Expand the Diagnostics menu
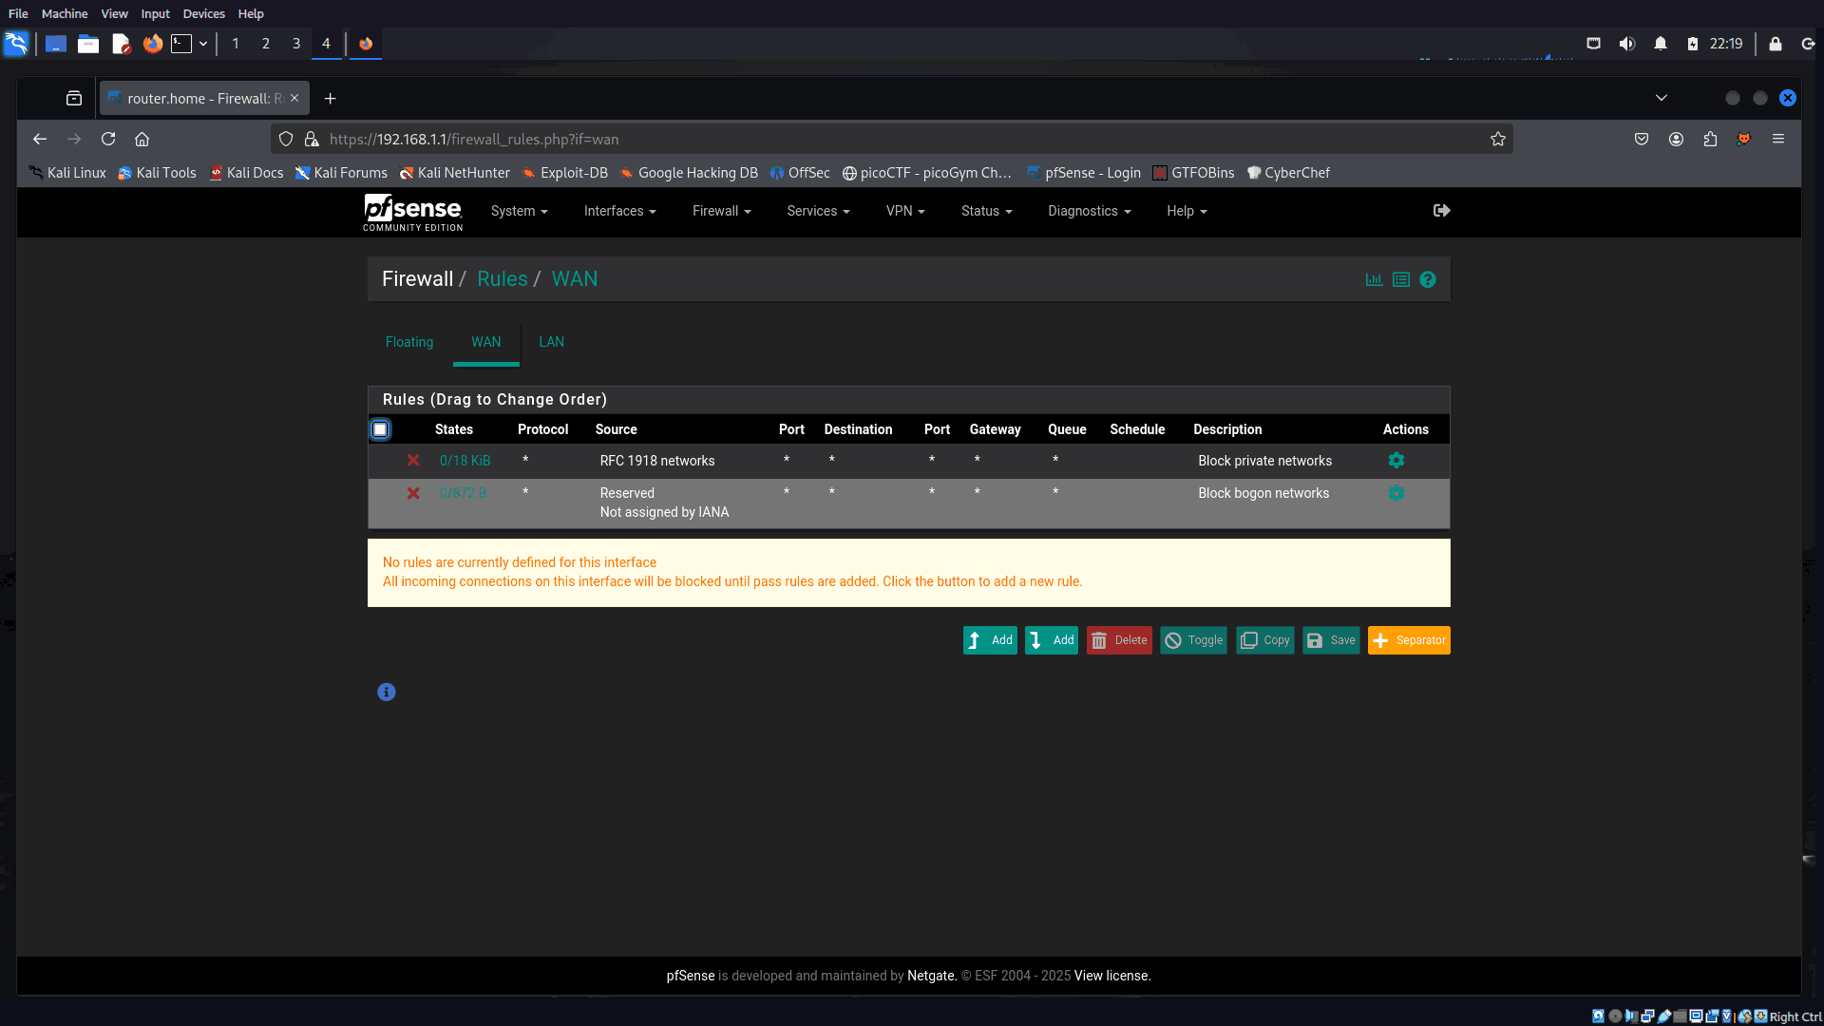 pos(1090,212)
